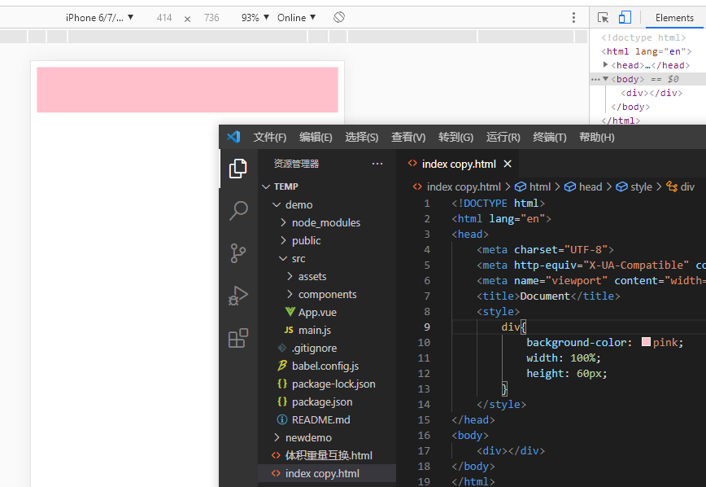Open the Online throttling dropdown
The height and width of the screenshot is (487, 706).
tap(296, 18)
